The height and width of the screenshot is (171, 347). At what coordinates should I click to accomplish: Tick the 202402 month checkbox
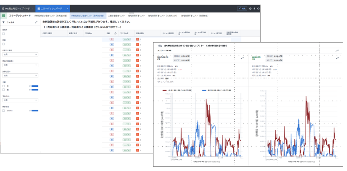[4, 111]
